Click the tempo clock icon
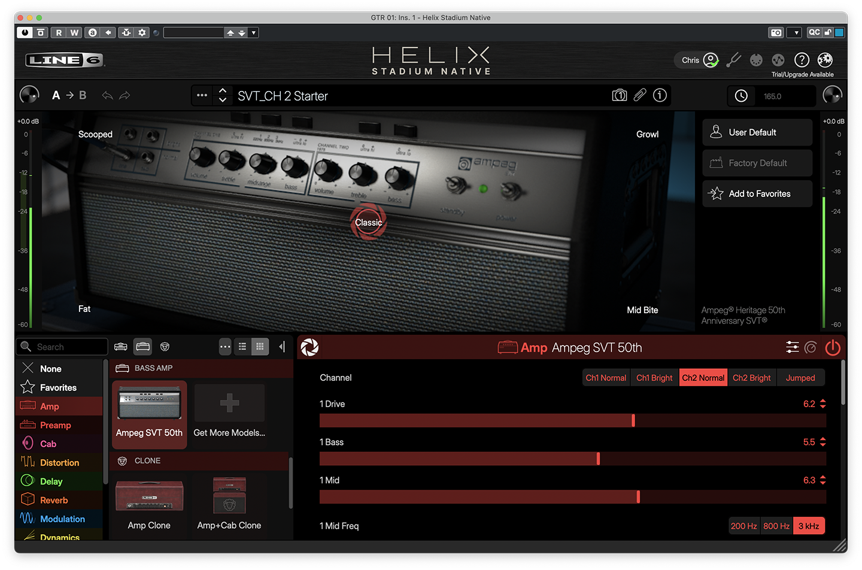862x570 pixels. point(741,96)
